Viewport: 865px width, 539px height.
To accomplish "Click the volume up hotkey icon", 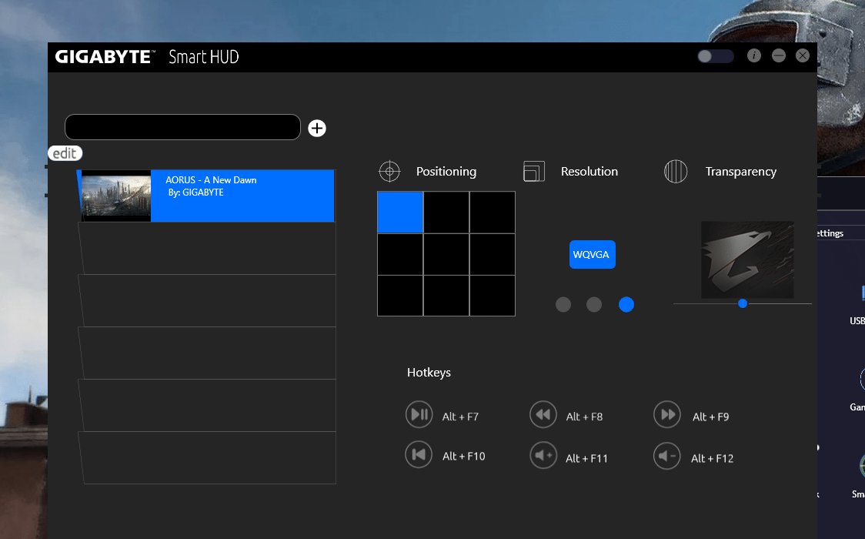I will coord(543,456).
